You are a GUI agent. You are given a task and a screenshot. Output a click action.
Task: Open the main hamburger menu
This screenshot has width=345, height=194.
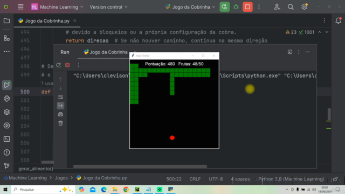(x=20, y=7)
